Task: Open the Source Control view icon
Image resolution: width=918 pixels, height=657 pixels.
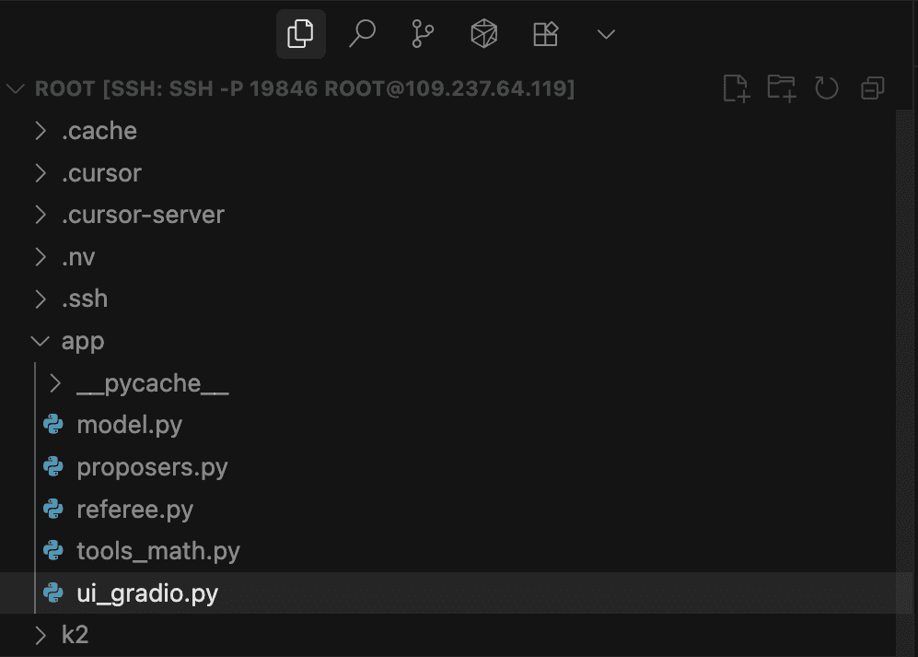Action: click(423, 35)
